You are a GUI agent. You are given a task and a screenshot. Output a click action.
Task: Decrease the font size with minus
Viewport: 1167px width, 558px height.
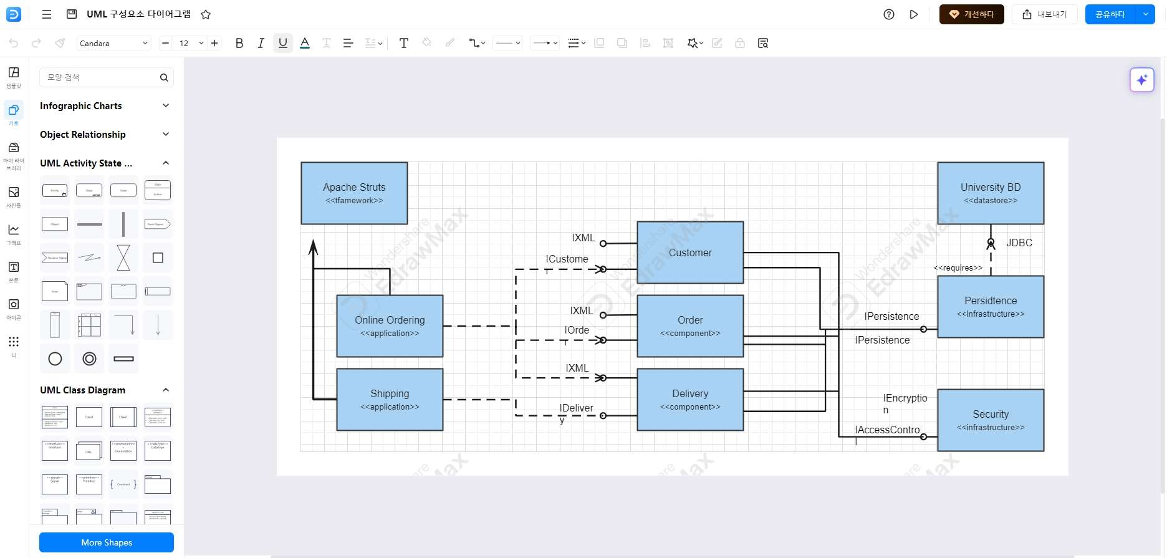(165, 43)
